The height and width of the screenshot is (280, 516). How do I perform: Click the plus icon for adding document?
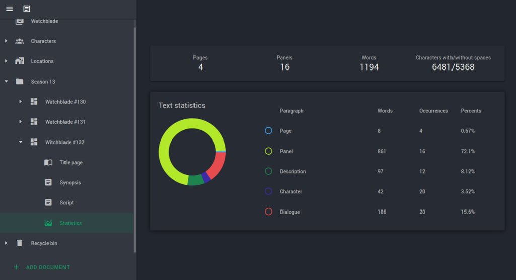coord(16,267)
